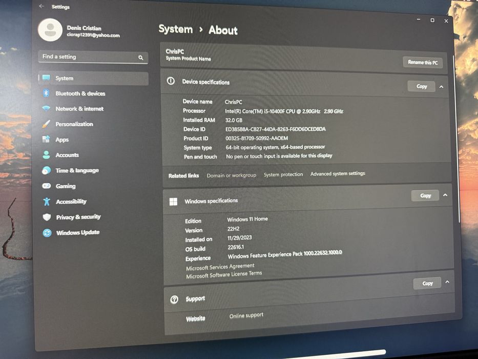This screenshot has height=359, width=478.
Task: Click the back arrow in Settings
Action: coord(42,6)
